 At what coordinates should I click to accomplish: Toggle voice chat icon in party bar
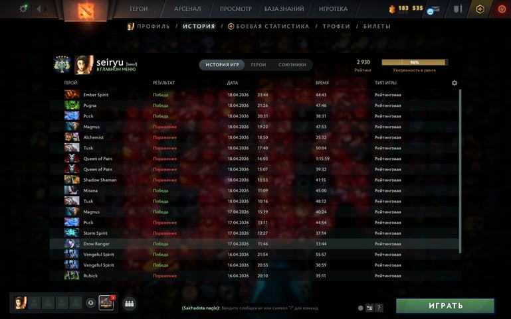click(x=90, y=303)
